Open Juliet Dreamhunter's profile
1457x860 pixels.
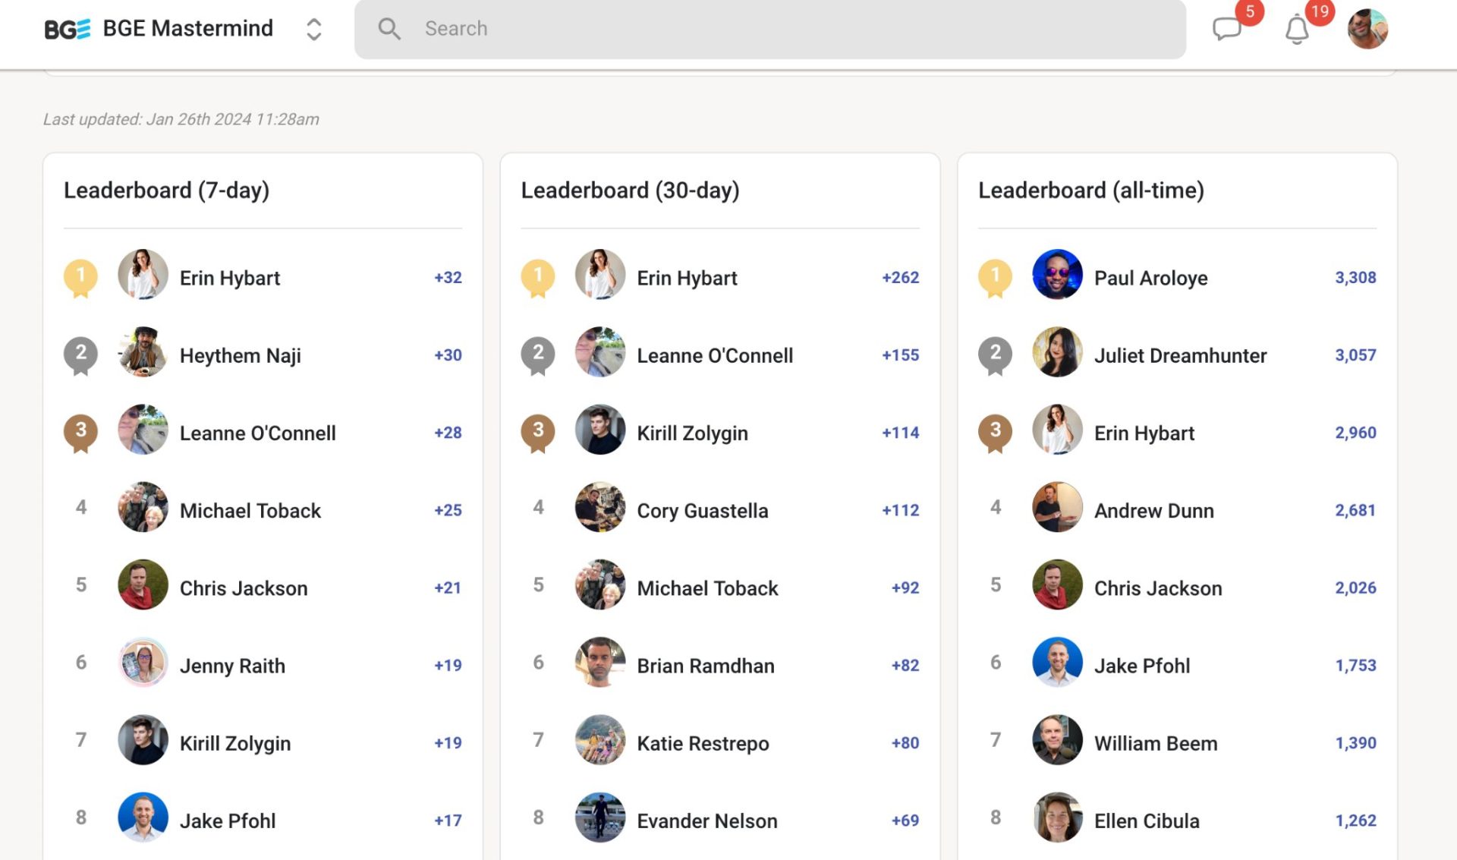(x=1180, y=355)
